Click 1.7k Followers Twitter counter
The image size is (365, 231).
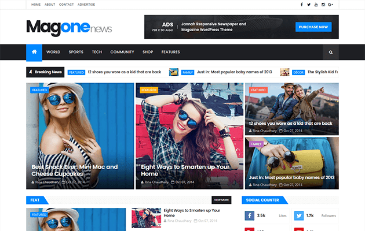[315, 215]
